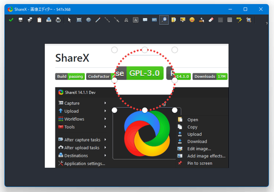Click the green checkmark apply icon

[11, 20]
